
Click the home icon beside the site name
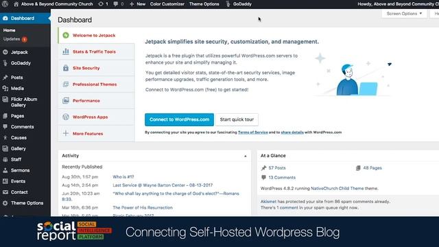[16, 4]
